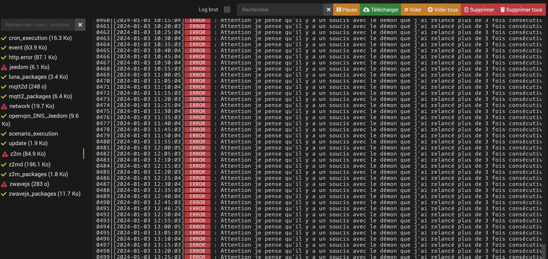Click the trash icon beside Supprimer tous
This screenshot has width=548, height=259.
(503, 10)
